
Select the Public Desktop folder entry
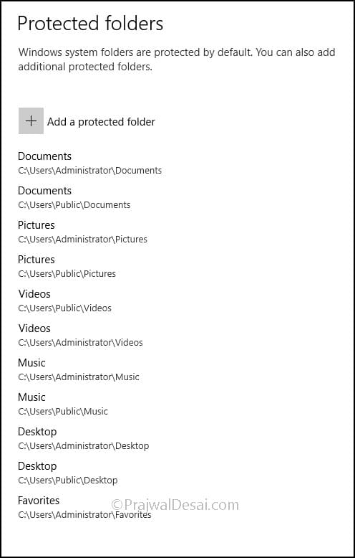pos(68,473)
